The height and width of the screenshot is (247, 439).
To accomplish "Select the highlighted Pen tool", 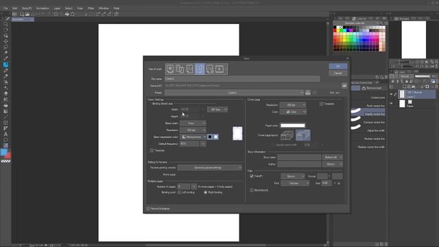I will point(5,65).
